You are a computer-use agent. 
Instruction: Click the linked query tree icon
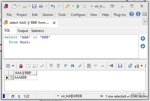click(111, 66)
